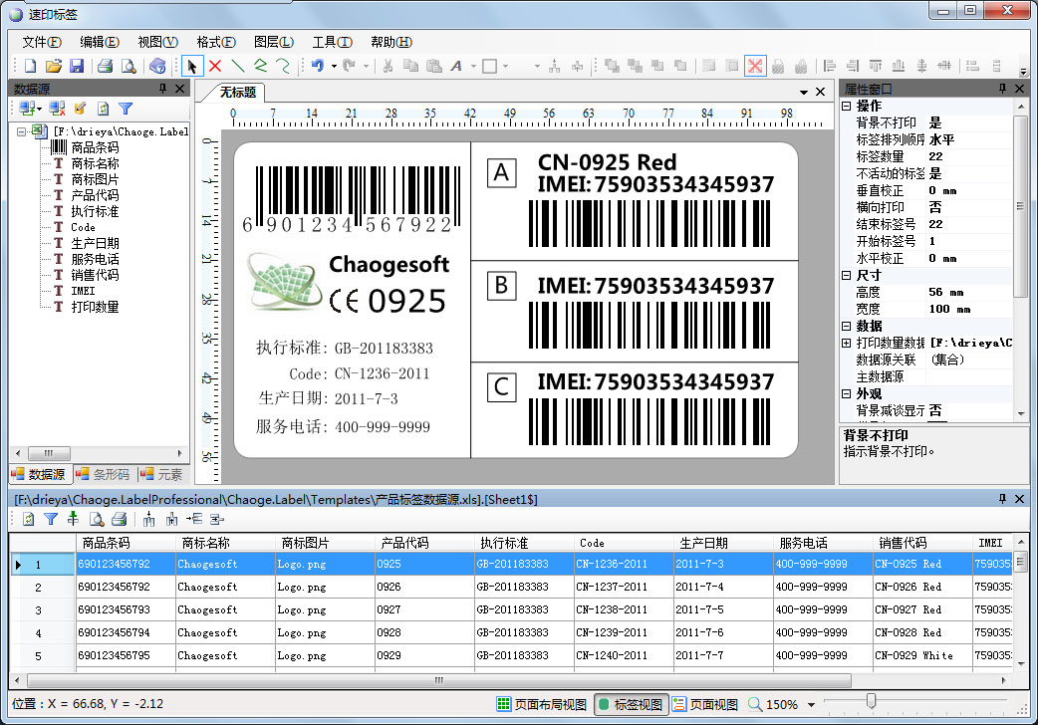Open the print preview tool

tap(128, 67)
